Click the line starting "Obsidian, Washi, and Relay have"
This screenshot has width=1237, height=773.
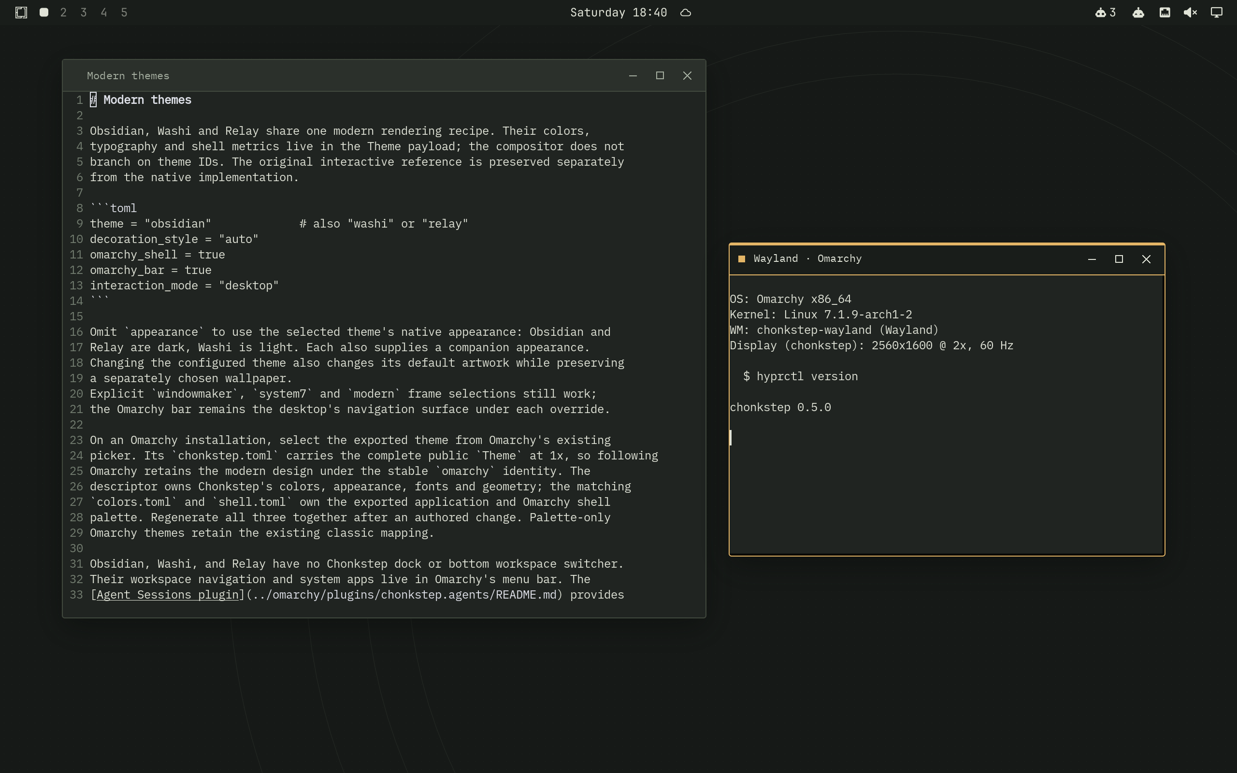357,564
